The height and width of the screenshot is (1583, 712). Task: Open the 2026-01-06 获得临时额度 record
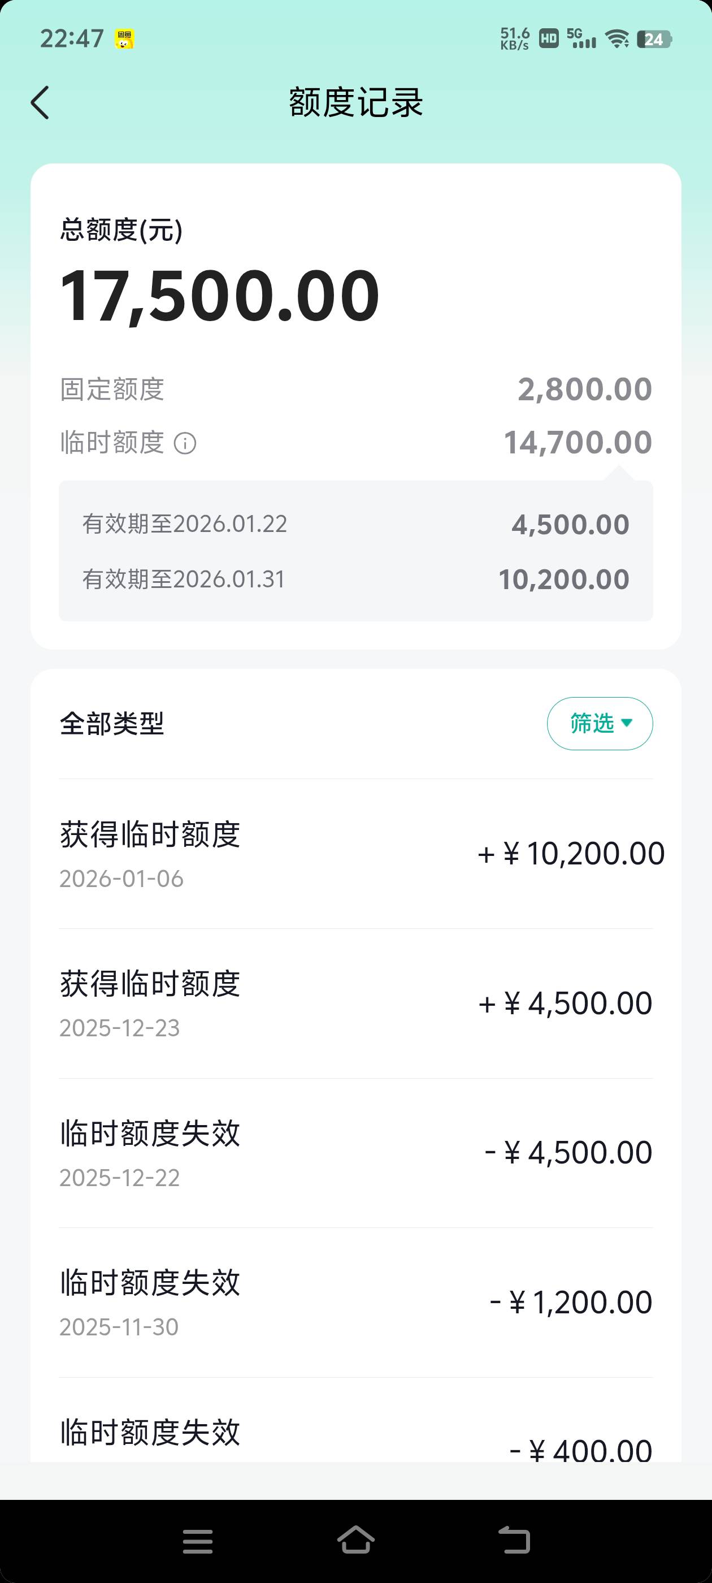click(355, 854)
